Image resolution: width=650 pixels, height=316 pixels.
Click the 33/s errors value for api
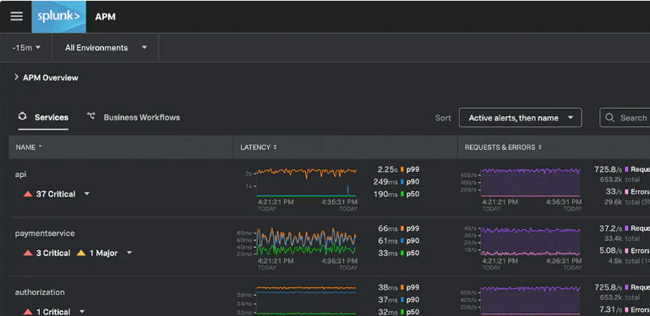tap(614, 191)
